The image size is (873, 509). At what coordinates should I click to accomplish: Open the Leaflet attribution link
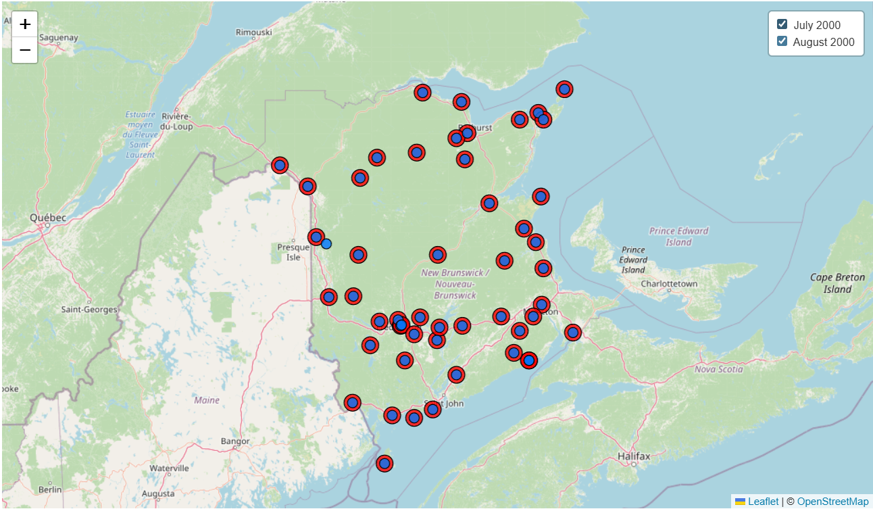point(763,502)
